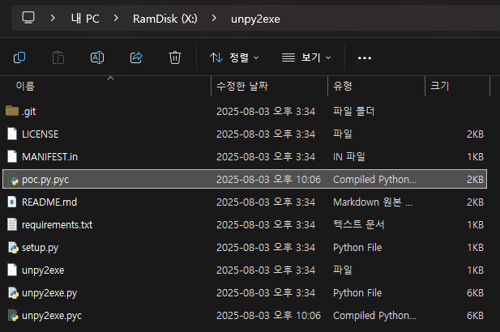
Task: Click 6KB size of unpy2exe.py
Action: [x=475, y=293]
